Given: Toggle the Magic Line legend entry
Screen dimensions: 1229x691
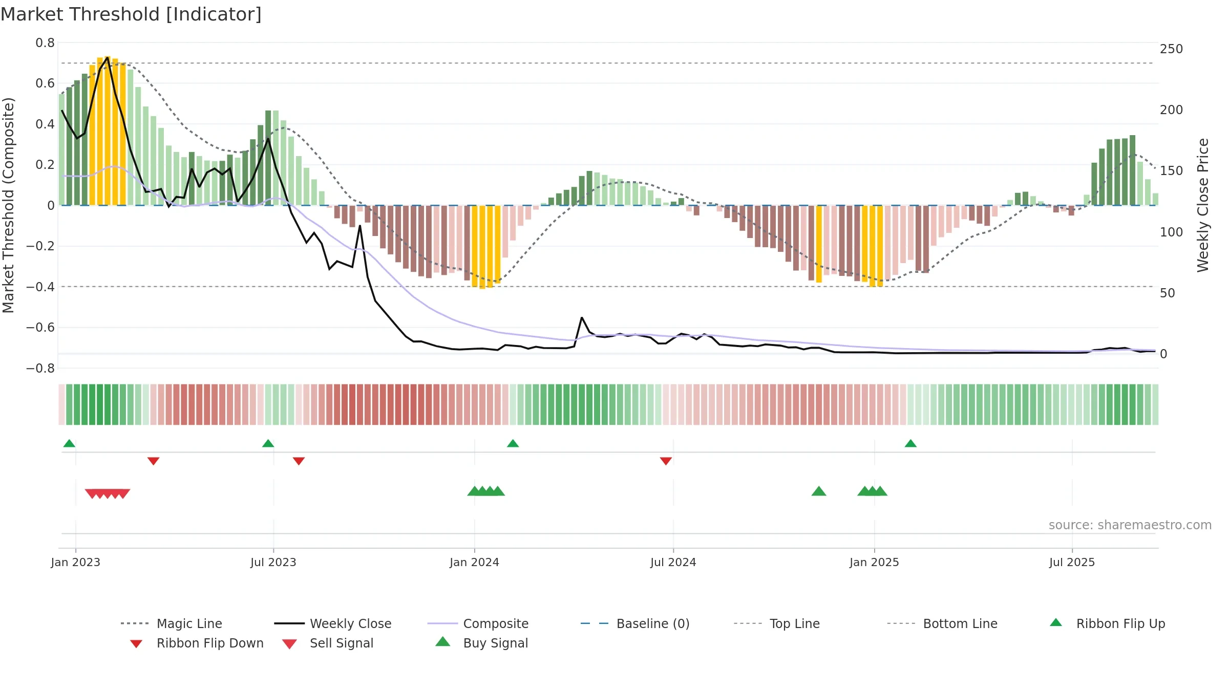Looking at the screenshot, I should (172, 623).
